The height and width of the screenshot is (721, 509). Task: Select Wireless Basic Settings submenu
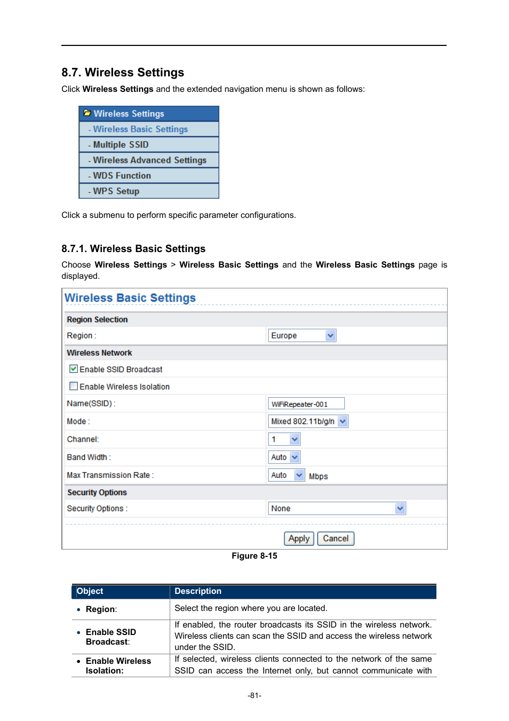pos(149,129)
